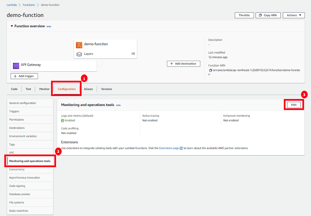Select State machines in sidebar
Screen dimensions: 311x216
coord(30,211)
